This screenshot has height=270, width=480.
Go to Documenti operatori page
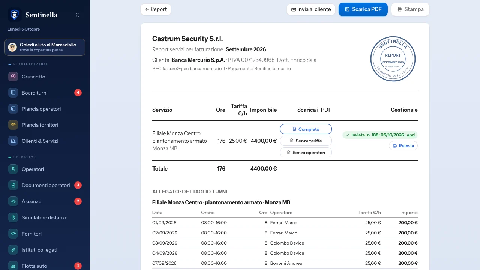click(45, 185)
